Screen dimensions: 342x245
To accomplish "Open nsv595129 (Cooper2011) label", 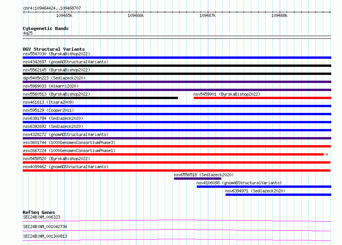I will [x=48, y=110].
